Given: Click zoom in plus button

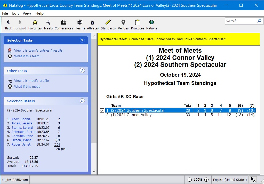Looking at the screenshot, I should [206, 180].
